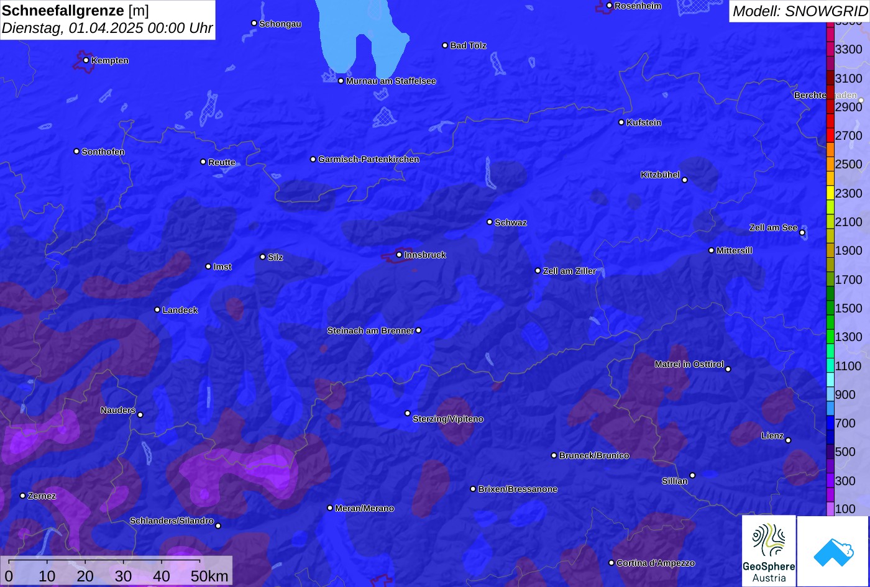
Task: Click the Kufstein city dot
Action: [621, 122]
